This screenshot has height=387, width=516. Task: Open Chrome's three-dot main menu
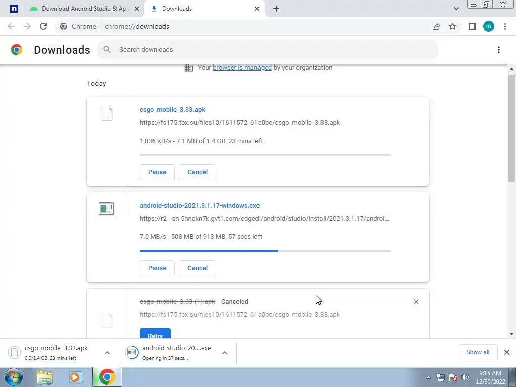click(505, 26)
